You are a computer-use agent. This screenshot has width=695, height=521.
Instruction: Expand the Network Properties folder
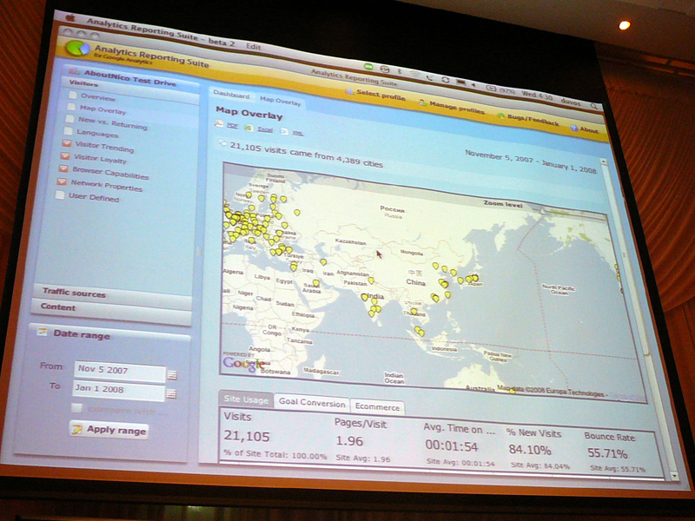61,181
